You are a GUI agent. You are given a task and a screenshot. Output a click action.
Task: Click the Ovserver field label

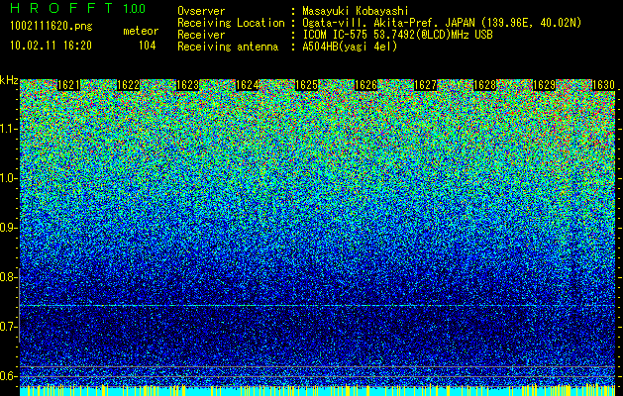(x=201, y=11)
